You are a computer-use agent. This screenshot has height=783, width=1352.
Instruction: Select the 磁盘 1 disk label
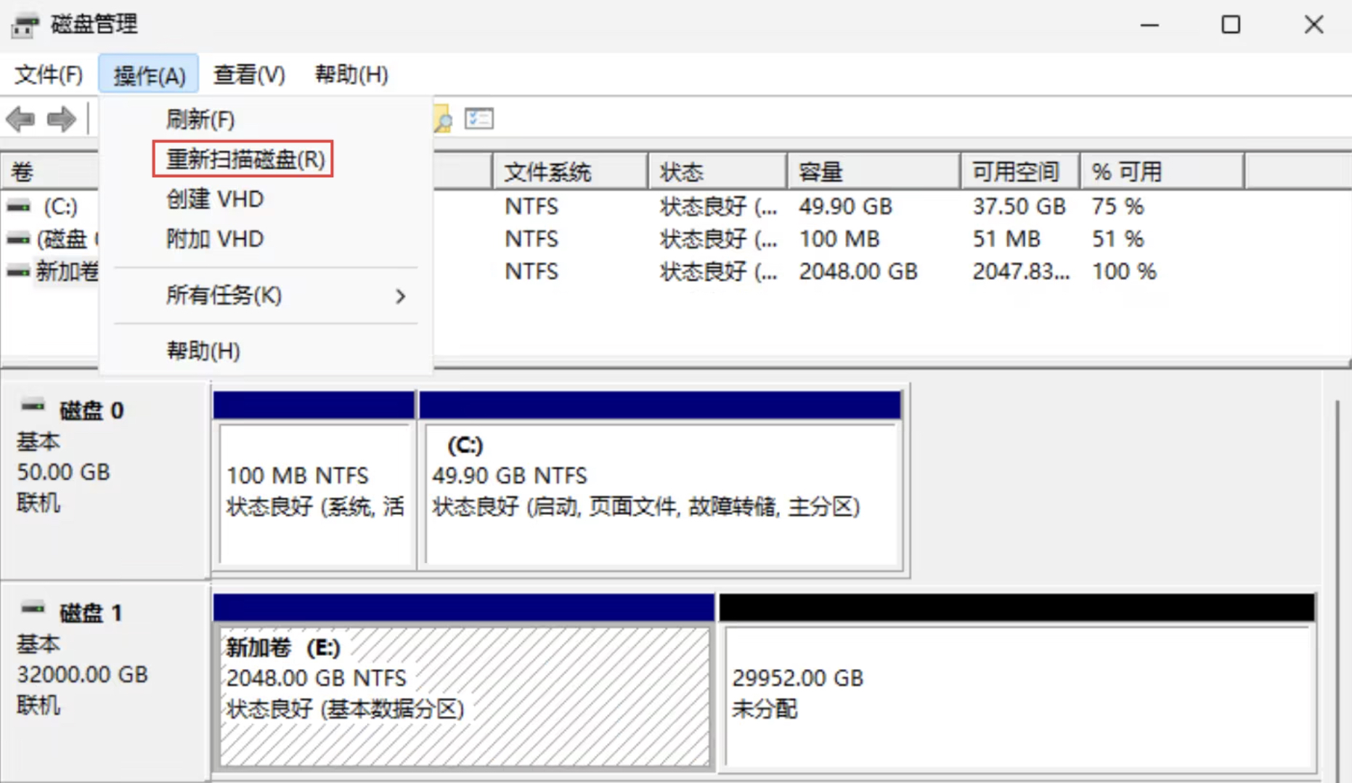click(91, 614)
